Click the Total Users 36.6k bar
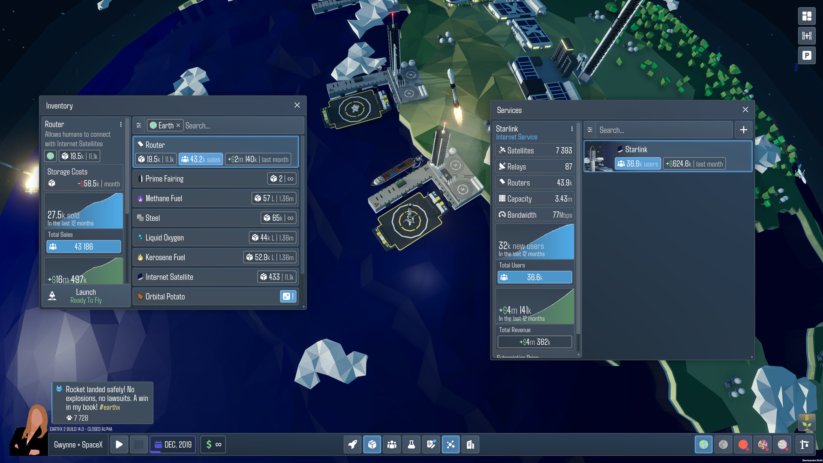Image resolution: width=823 pixels, height=463 pixels. pyautogui.click(x=535, y=277)
